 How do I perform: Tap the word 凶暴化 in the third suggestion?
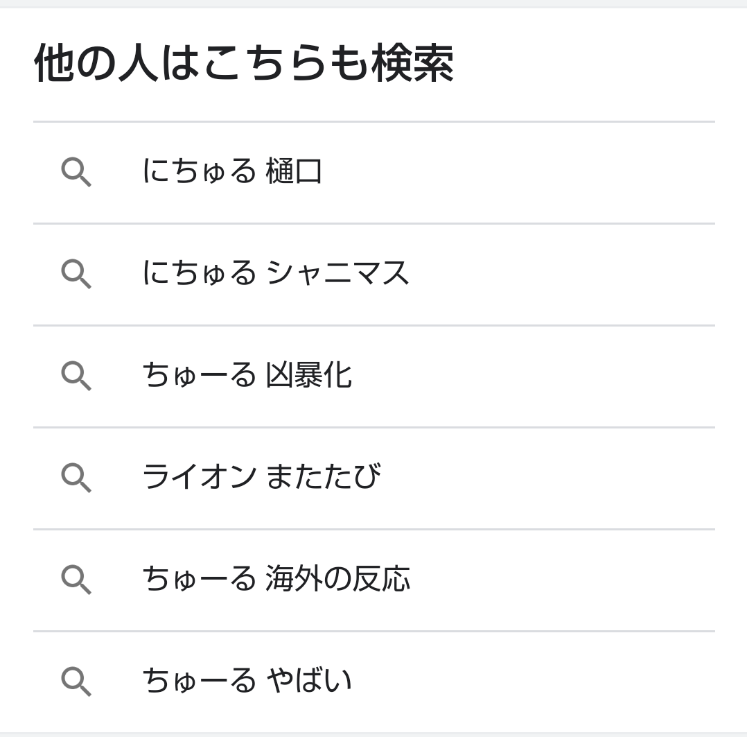308,375
